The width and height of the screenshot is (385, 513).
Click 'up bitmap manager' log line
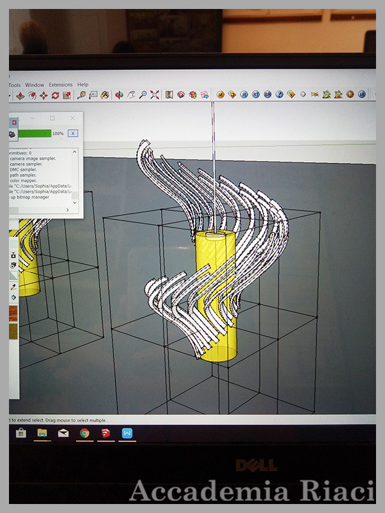click(30, 198)
